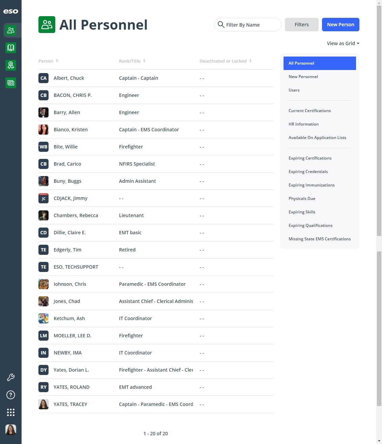The height and width of the screenshot is (444, 382).
Task: Sort by the Rank/Title column
Action: (132, 61)
